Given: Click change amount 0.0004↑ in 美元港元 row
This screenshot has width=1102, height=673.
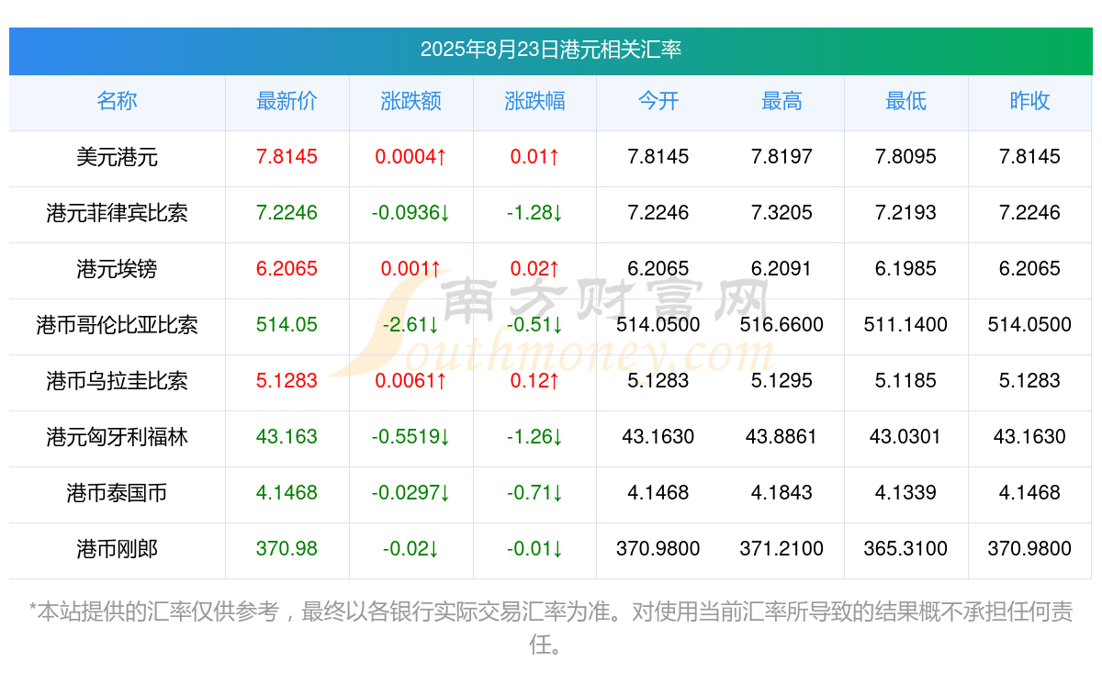Looking at the screenshot, I should (410, 157).
